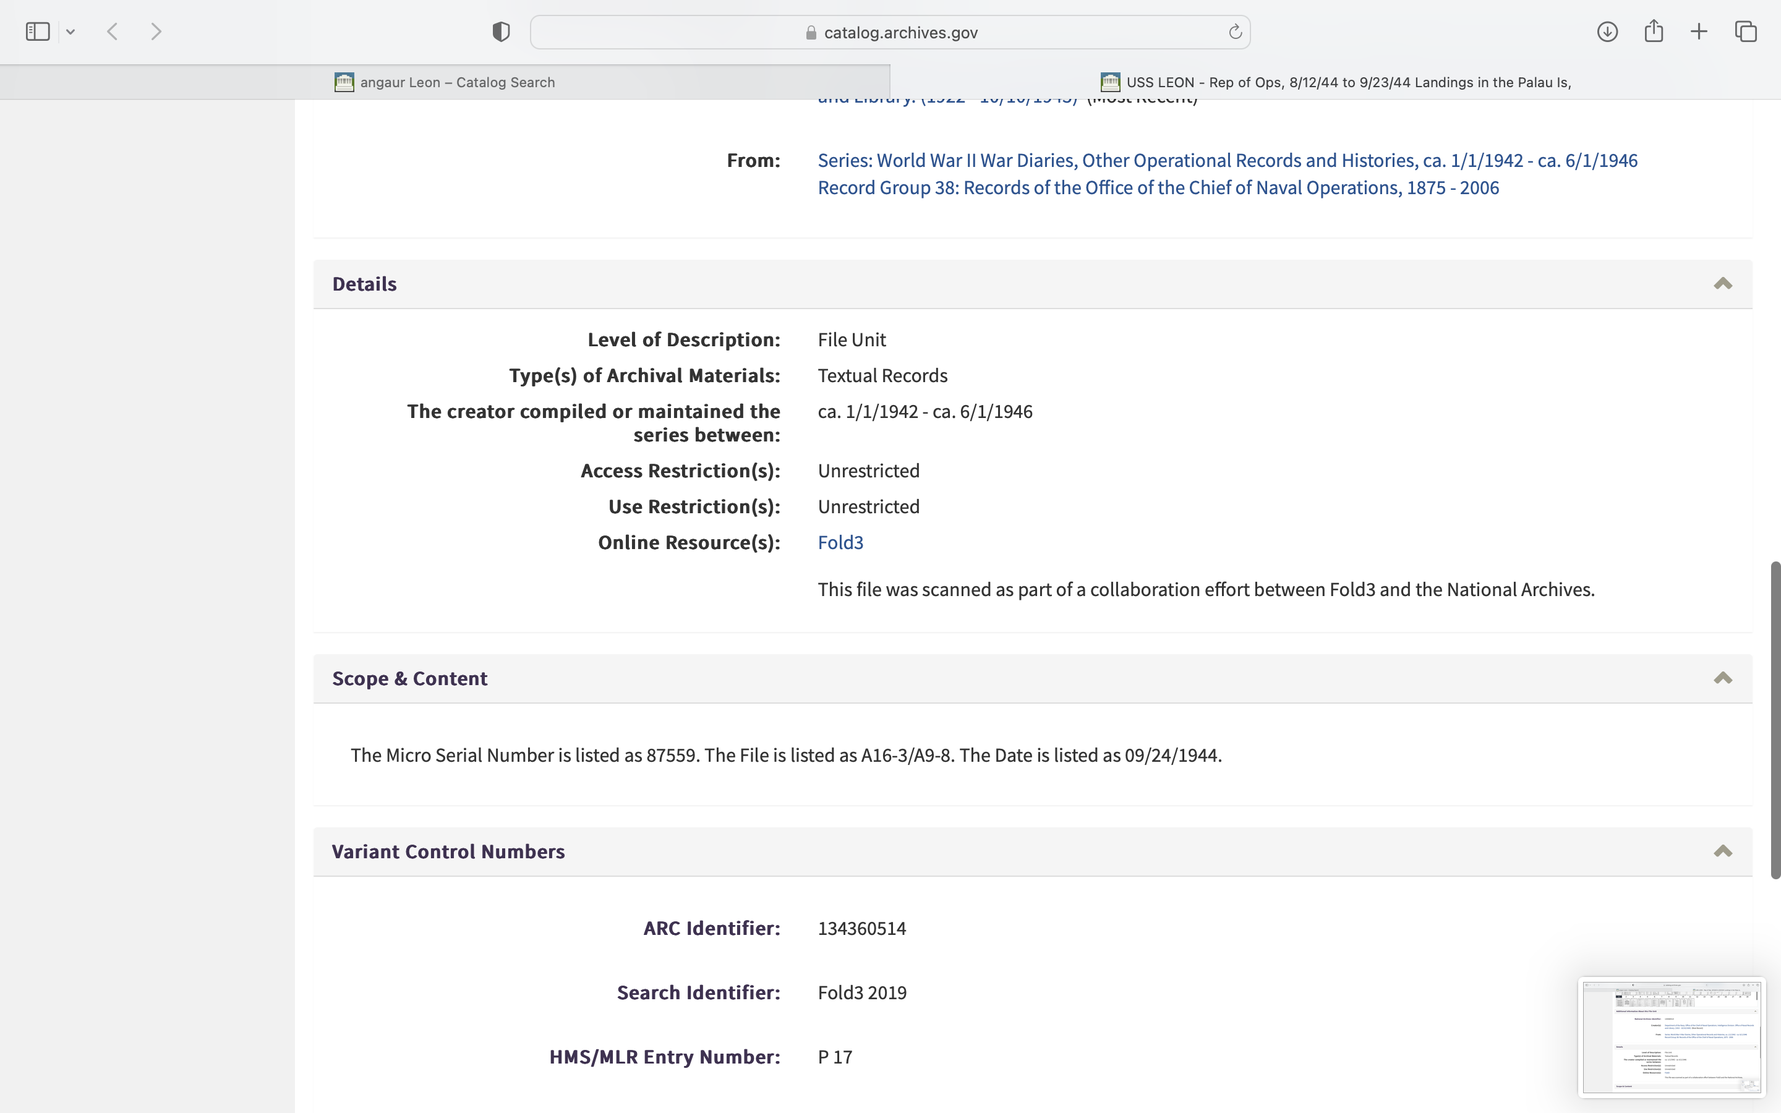Screen dimensions: 1781x1113
Task: Open the Record Group 38 link
Action: coord(1158,188)
